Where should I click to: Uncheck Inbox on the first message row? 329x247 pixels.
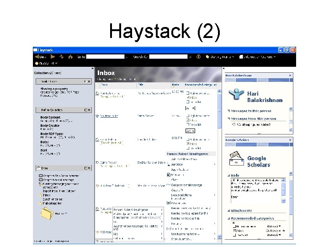click(188, 97)
